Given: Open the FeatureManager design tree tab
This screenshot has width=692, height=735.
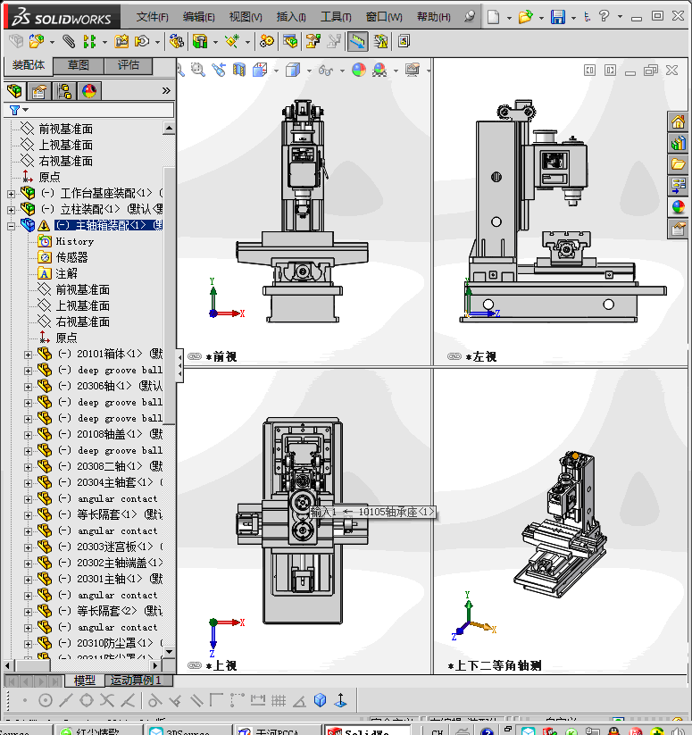Looking at the screenshot, I should (14, 91).
